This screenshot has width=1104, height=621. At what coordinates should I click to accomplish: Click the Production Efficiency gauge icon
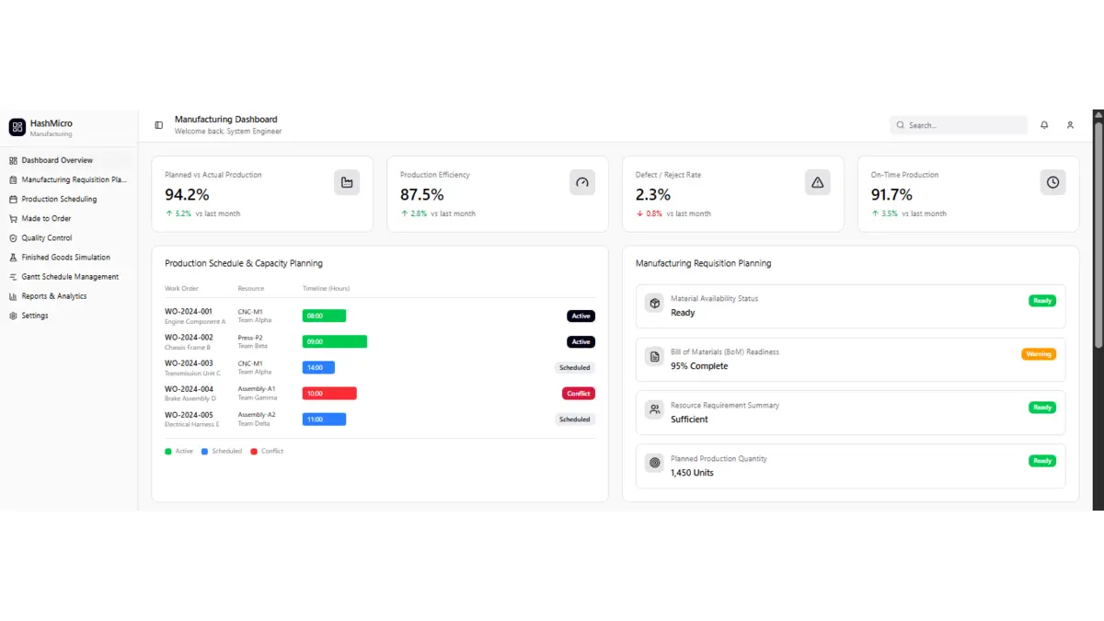[x=581, y=182]
